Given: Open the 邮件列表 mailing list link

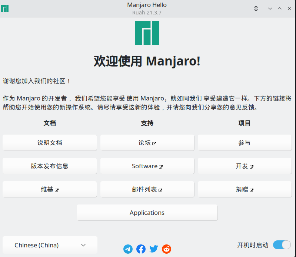Looking at the screenshot, I should coord(147,189).
